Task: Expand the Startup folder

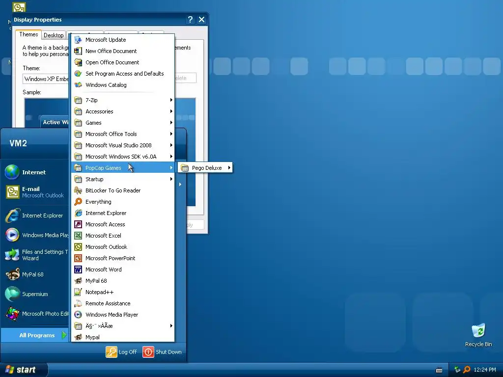Action: (123, 179)
